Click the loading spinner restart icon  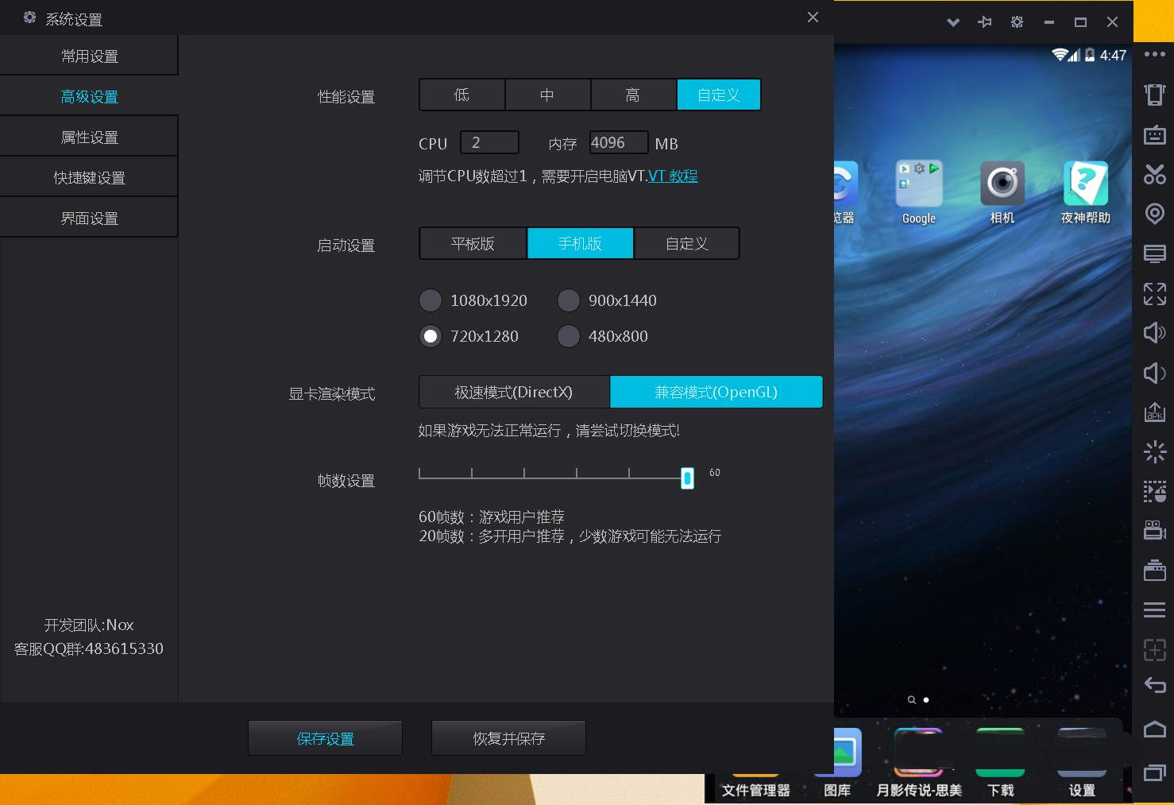point(1154,451)
